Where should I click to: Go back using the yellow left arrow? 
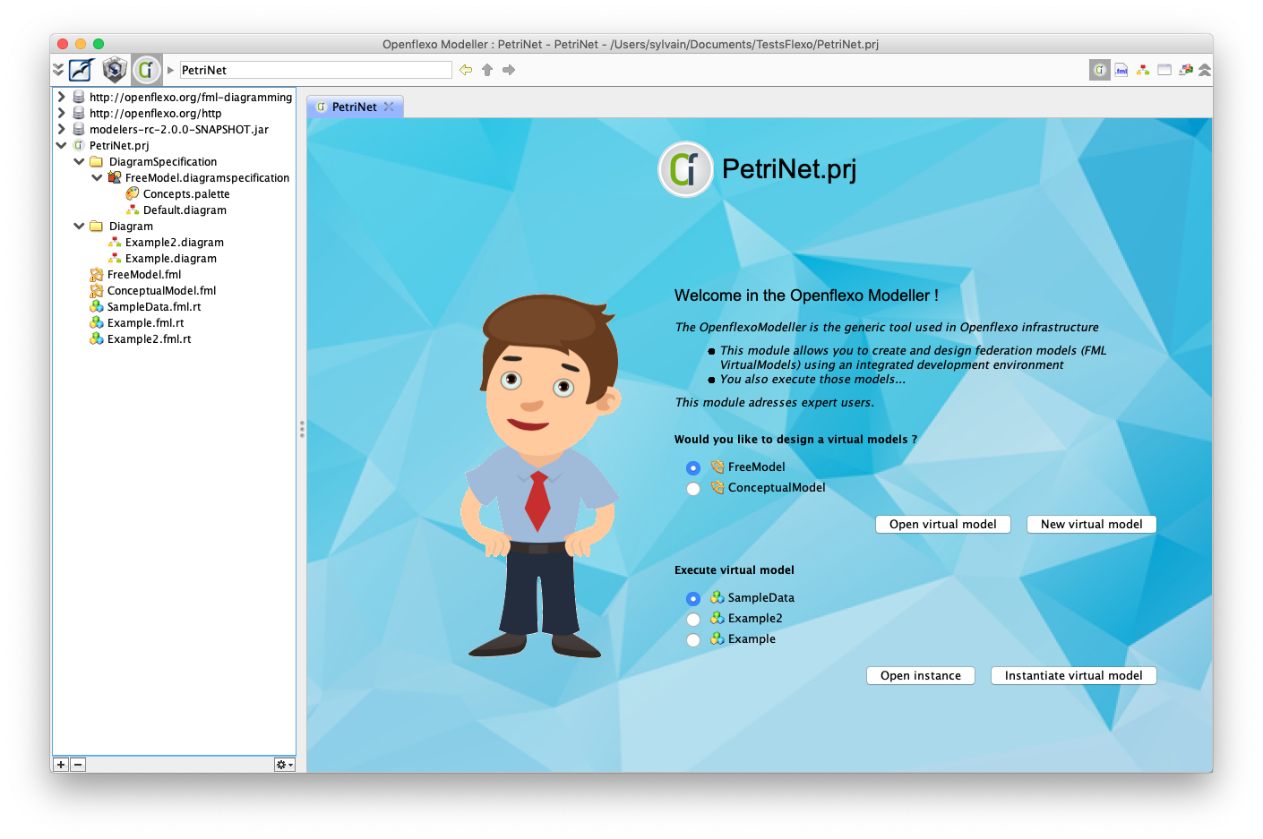tap(466, 70)
